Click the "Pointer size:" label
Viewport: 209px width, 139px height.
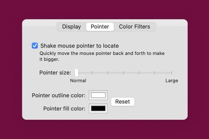click(55, 73)
